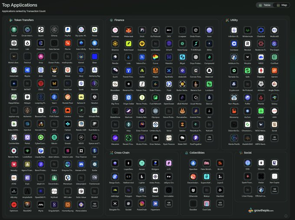Open the Relay bridge tile
Viewport: 295px width, 220px height.
(x=115, y=163)
